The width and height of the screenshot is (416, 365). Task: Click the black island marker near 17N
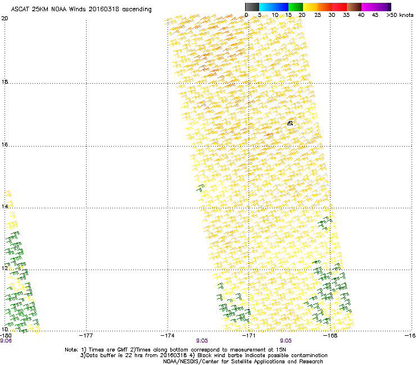(x=290, y=123)
